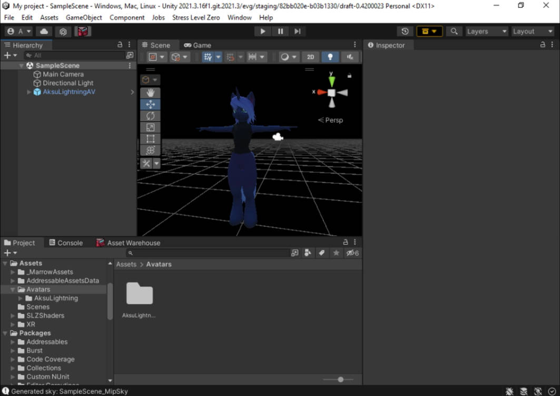
Task: Open search by type filter icon
Action: tap(308, 253)
